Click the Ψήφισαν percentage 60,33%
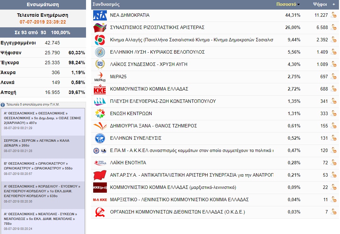The height and width of the screenshot is (234, 340). pyautogui.click(x=77, y=53)
